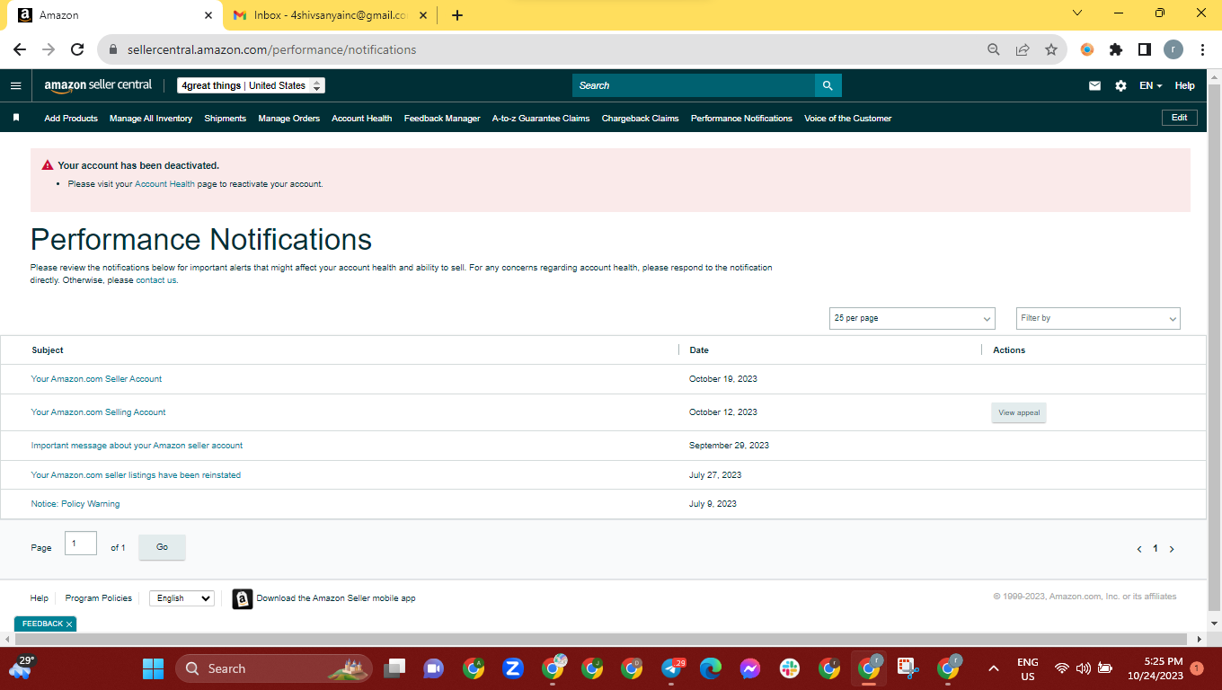The image size is (1222, 690).
Task: Expand the 4great things marketplace selector
Action: 251,85
